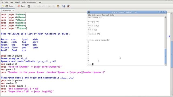Viewport: 173px width, 97px height.
Task: Click the line 'puts [expr 10%$base]'
Action: pyautogui.click(x=14, y=28)
